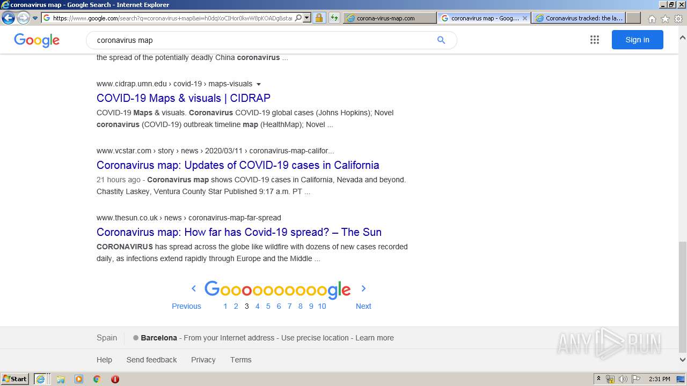The height and width of the screenshot is (386, 687).
Task: Go to results page 10
Action: (322, 306)
